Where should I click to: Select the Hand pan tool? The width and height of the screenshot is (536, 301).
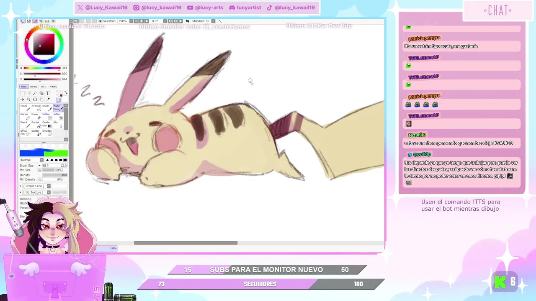coord(41,99)
